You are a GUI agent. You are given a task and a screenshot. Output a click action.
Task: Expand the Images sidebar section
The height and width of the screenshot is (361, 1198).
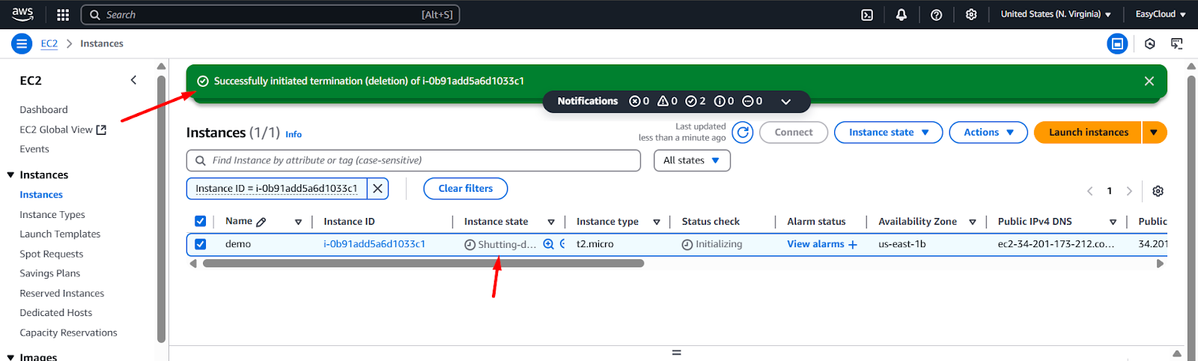(x=10, y=357)
